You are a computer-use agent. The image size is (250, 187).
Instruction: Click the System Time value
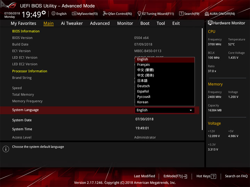142,128
